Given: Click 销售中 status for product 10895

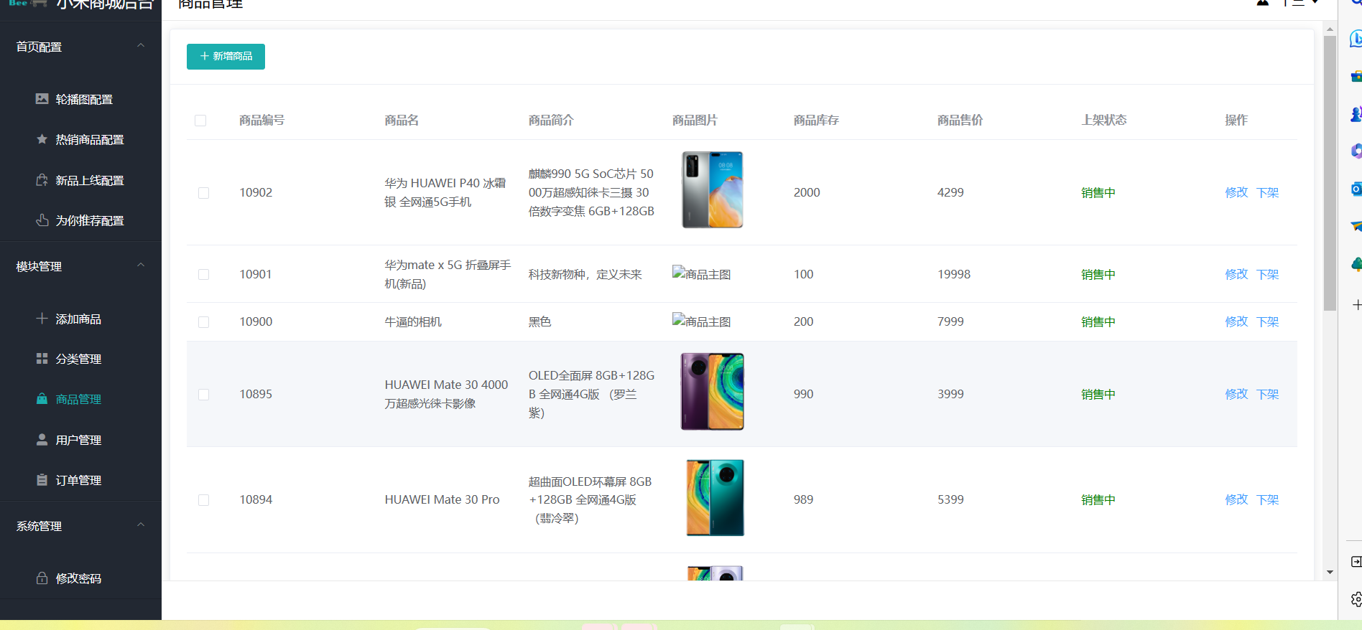Looking at the screenshot, I should pos(1098,394).
